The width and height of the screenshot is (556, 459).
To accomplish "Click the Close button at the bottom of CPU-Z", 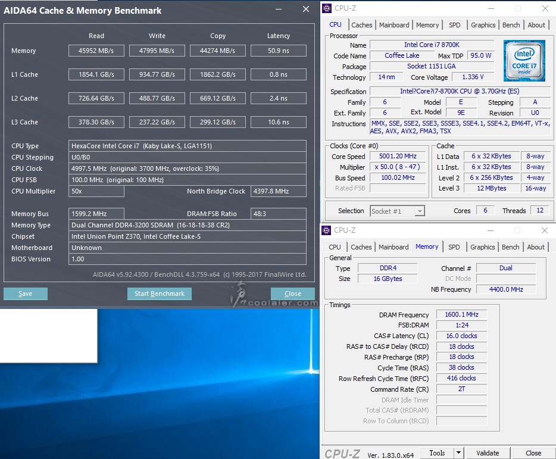I will [533, 453].
